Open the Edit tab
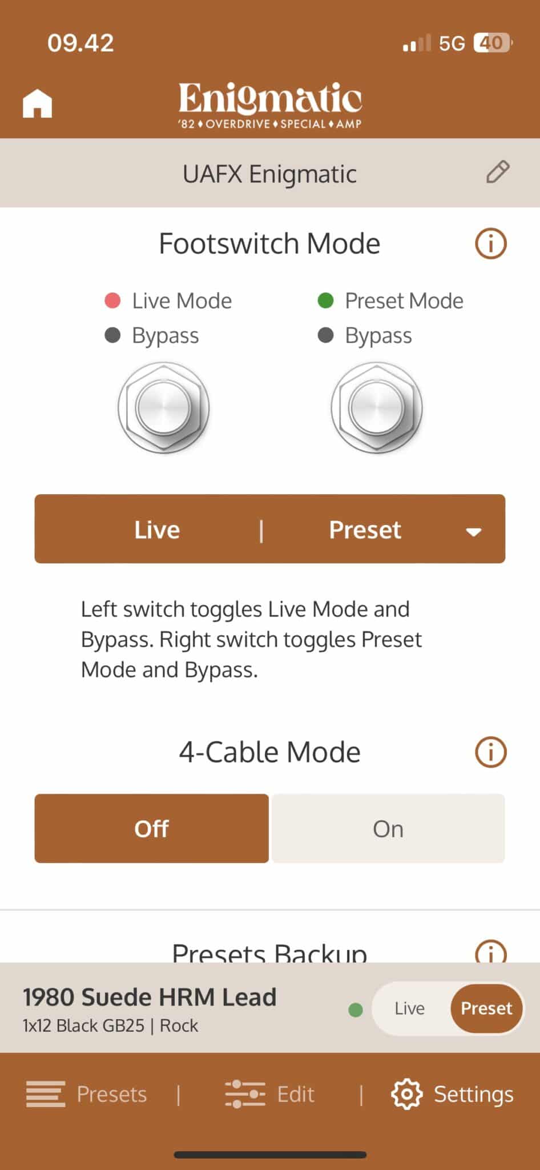The height and width of the screenshot is (1170, 540). 270,1094
